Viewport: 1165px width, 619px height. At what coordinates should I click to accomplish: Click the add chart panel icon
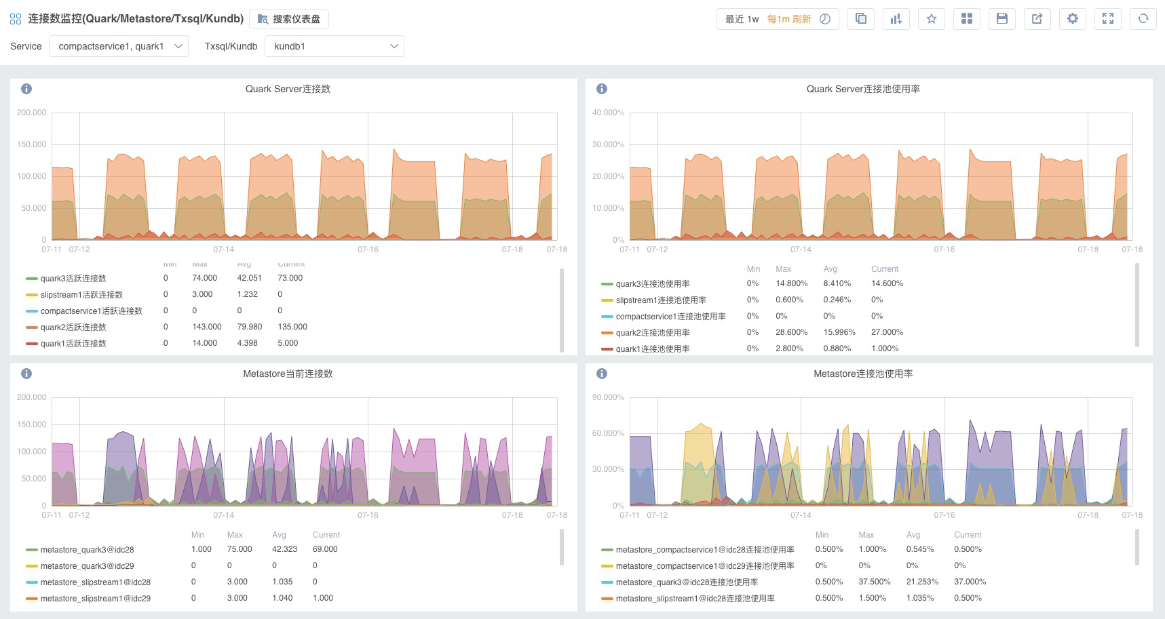pos(896,19)
